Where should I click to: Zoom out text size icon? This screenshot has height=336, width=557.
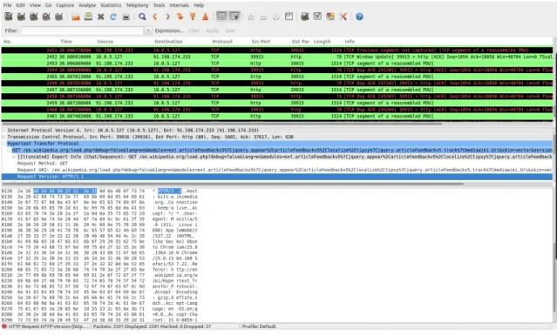(x=263, y=17)
